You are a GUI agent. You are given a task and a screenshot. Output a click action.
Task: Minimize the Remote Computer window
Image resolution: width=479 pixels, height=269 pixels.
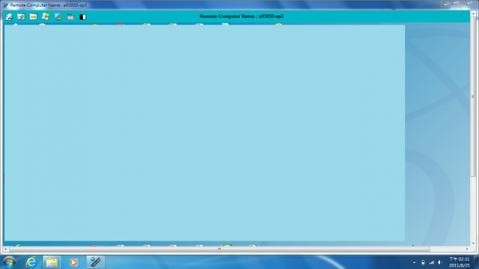pos(446,4)
